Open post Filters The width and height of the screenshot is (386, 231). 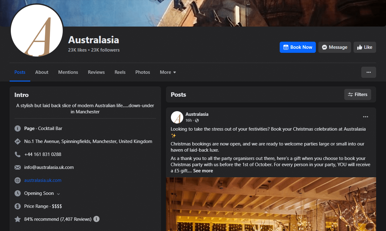pos(358,94)
